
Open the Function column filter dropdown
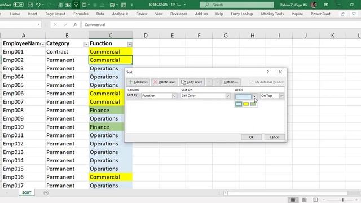pyautogui.click(x=130, y=44)
